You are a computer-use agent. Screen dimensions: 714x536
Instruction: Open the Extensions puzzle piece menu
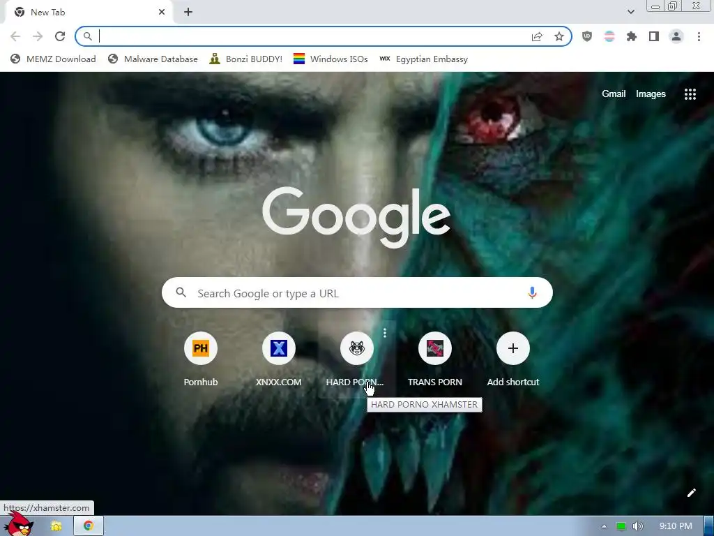[x=632, y=36]
